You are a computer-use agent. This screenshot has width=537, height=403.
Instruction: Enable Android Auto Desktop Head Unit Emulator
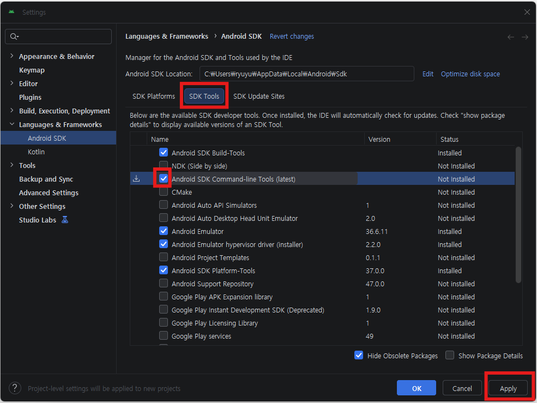pos(164,218)
